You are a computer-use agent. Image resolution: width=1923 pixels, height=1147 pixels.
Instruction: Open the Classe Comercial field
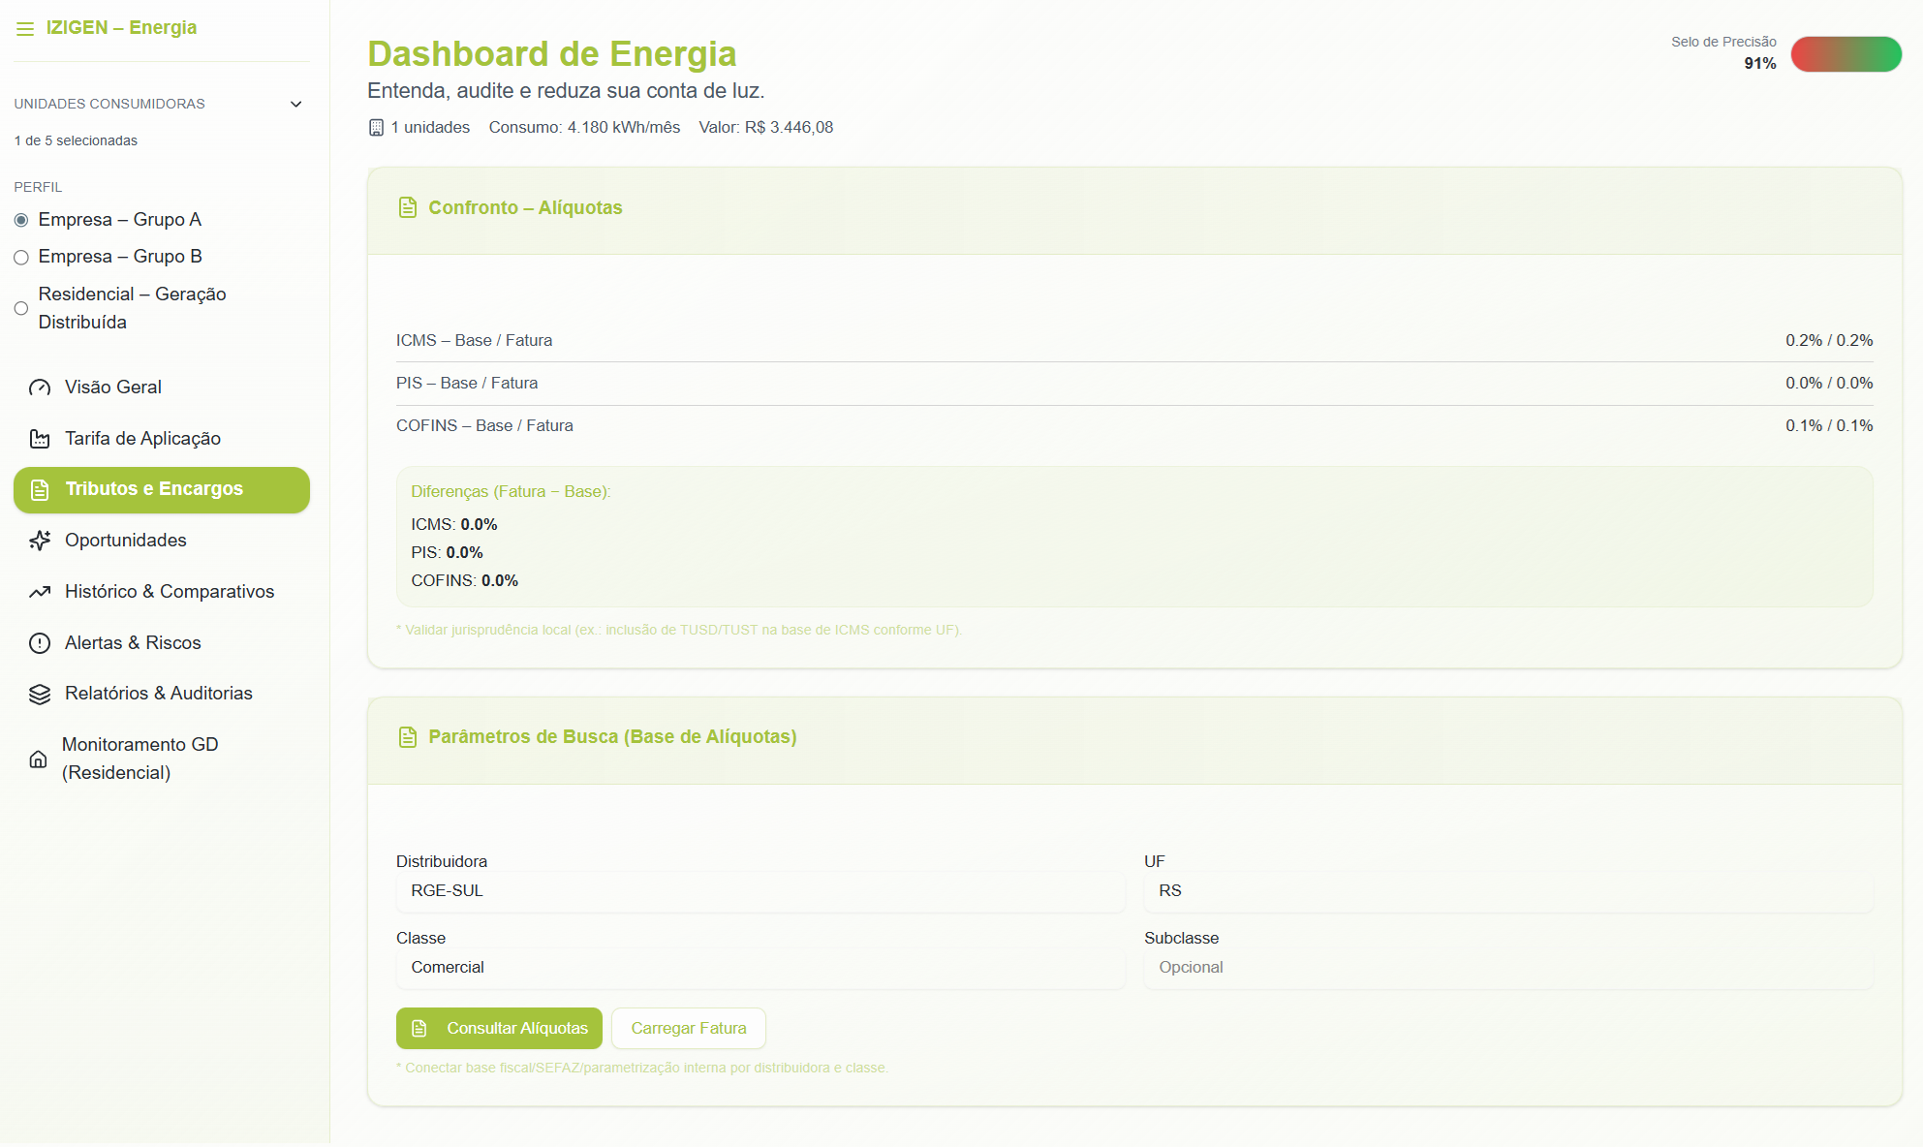[760, 968]
